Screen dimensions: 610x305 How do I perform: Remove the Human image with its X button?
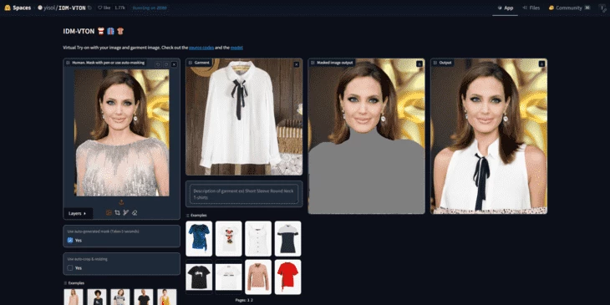[174, 64]
